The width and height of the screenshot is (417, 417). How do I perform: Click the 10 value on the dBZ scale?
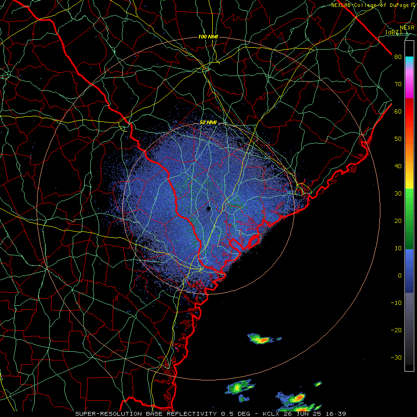click(x=398, y=248)
